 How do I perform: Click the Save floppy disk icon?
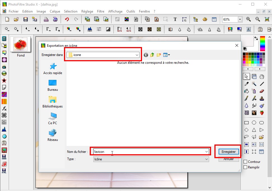(25, 19)
